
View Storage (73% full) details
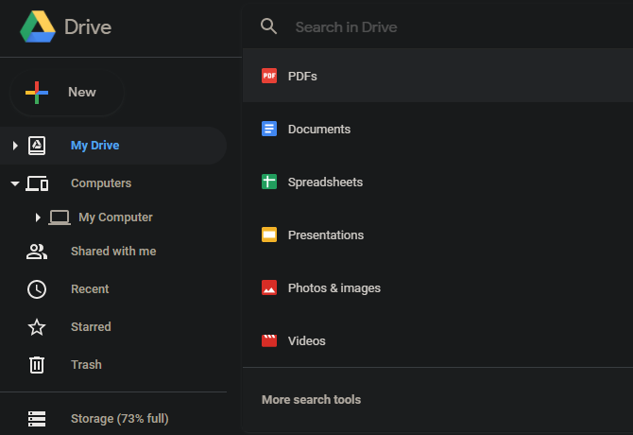119,418
